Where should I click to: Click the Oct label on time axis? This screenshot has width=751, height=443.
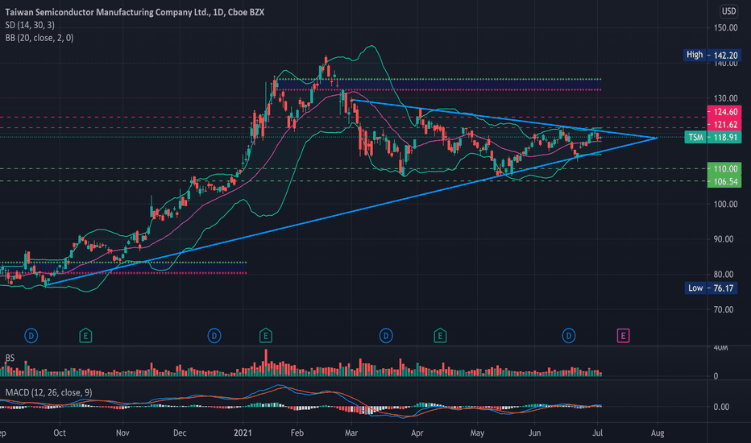60,433
